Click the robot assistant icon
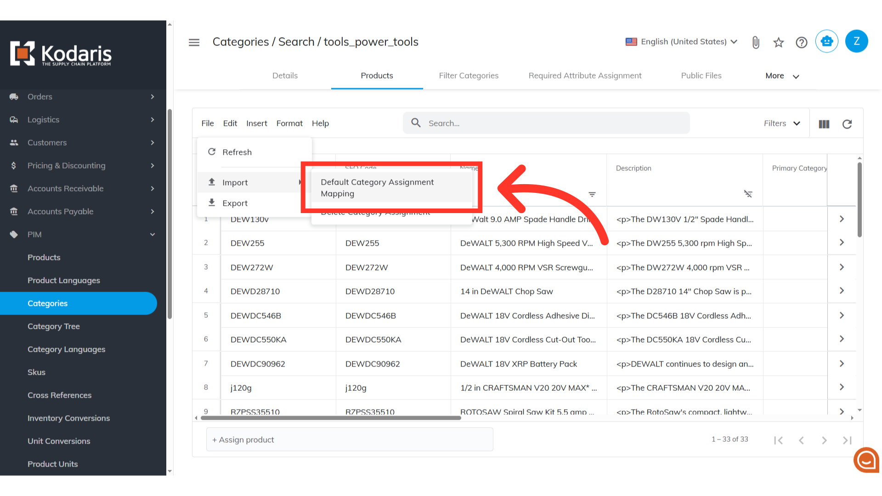 tap(826, 41)
